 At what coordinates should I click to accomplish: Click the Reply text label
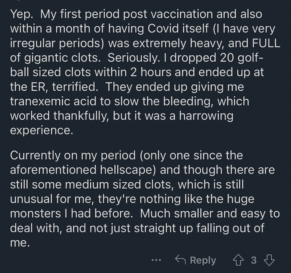[203, 261]
